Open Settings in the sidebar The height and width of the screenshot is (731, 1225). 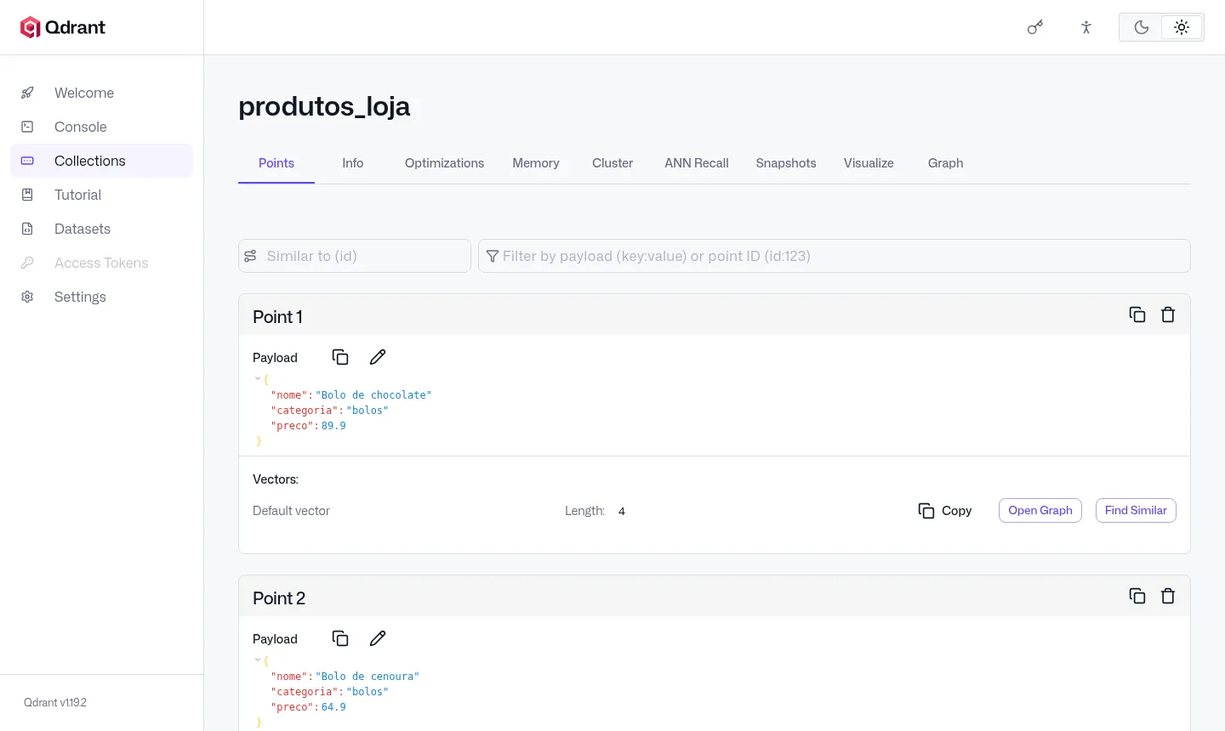click(102, 297)
